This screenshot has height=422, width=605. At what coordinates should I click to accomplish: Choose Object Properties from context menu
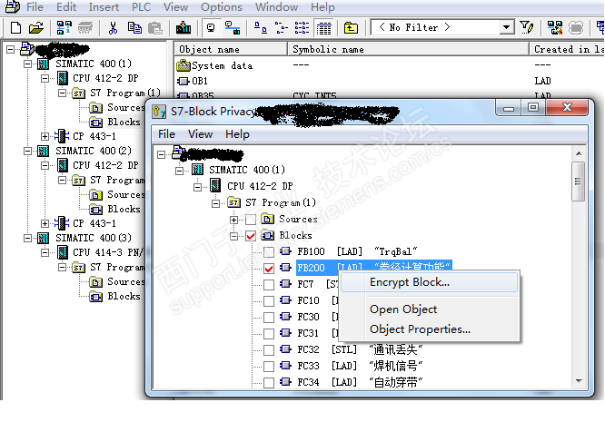pyautogui.click(x=429, y=329)
